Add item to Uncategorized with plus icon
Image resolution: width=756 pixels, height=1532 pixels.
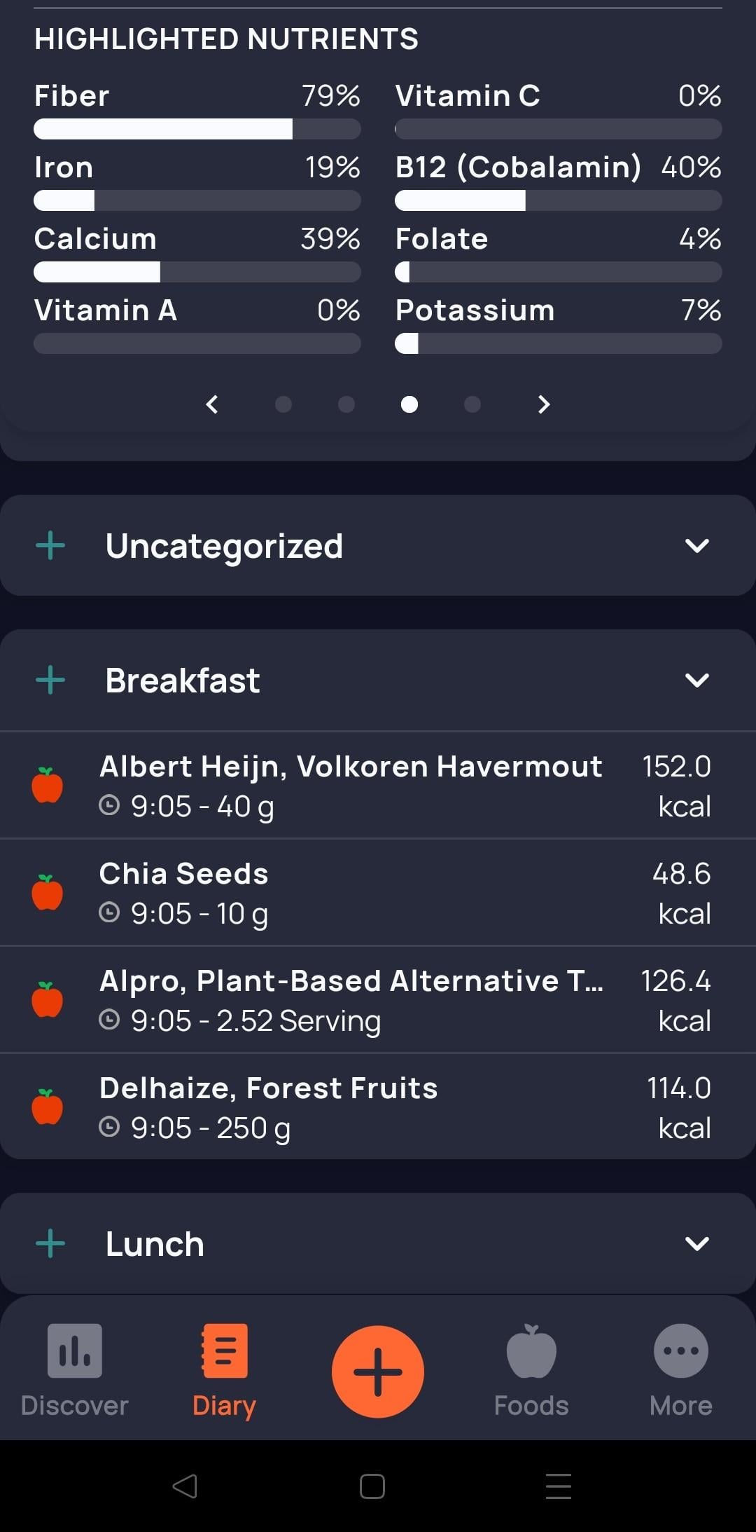pyautogui.click(x=50, y=545)
